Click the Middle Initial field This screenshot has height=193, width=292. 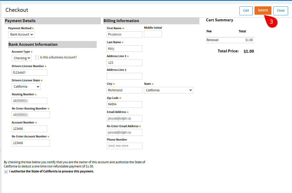[x=153, y=34]
